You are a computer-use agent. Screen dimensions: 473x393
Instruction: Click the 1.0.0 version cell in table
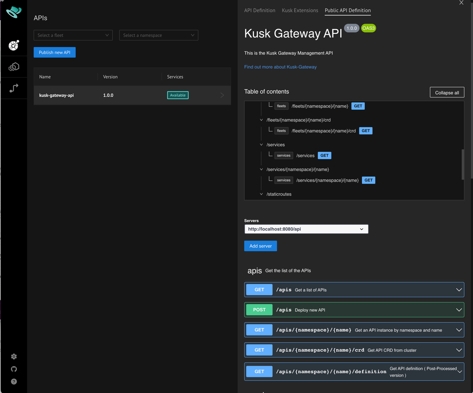[108, 95]
